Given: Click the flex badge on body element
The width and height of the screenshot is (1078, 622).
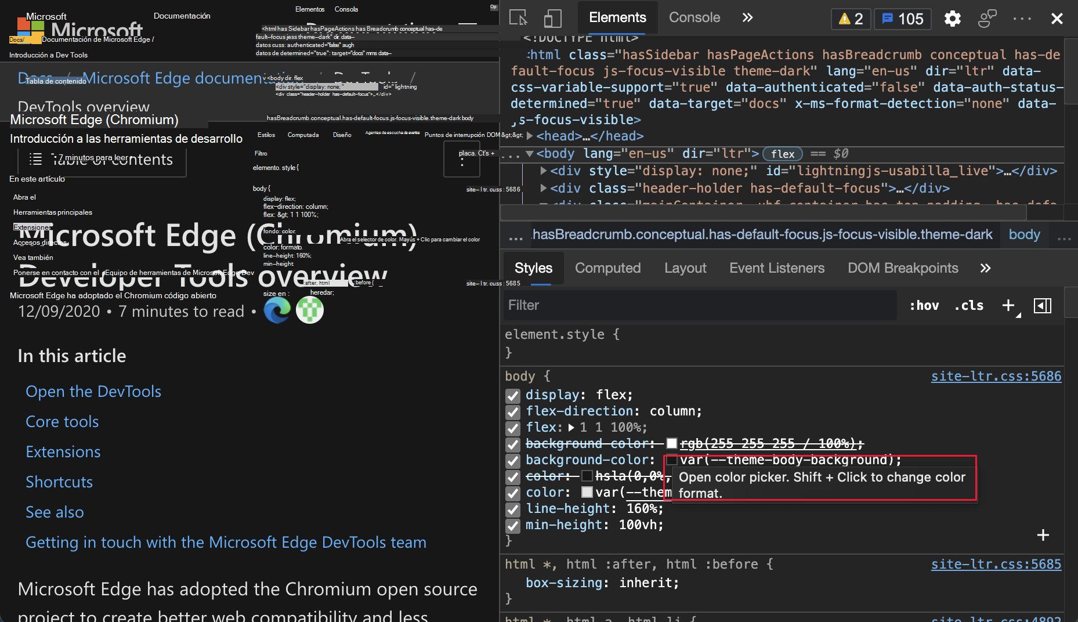Looking at the screenshot, I should point(783,154).
